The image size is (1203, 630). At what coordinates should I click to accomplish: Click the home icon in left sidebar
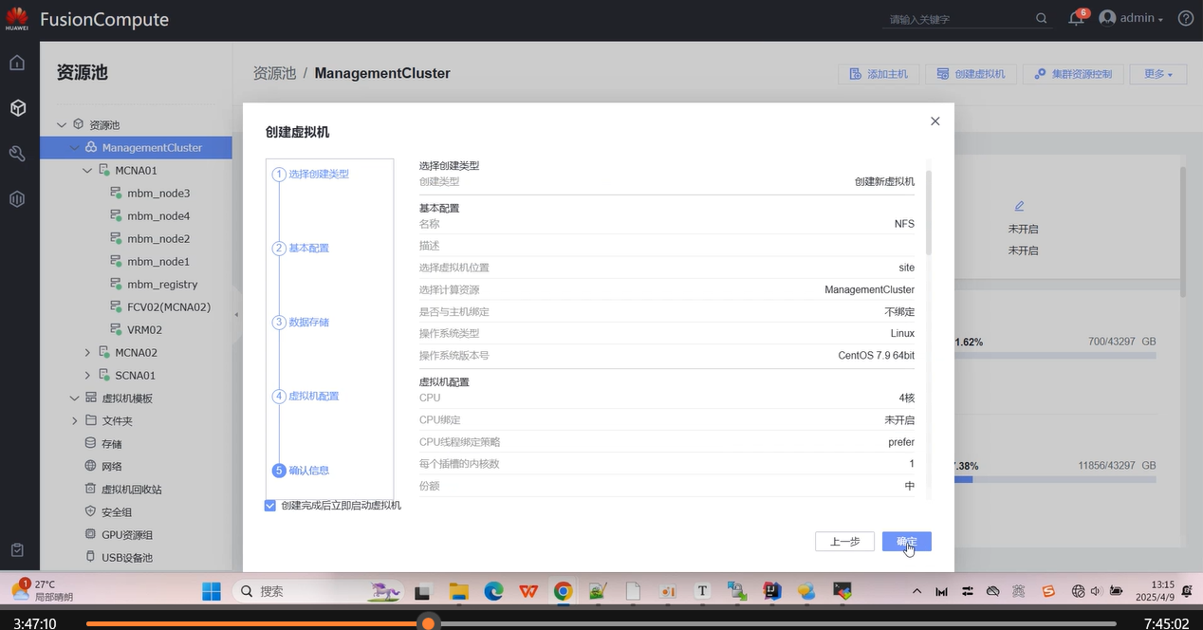click(x=17, y=64)
